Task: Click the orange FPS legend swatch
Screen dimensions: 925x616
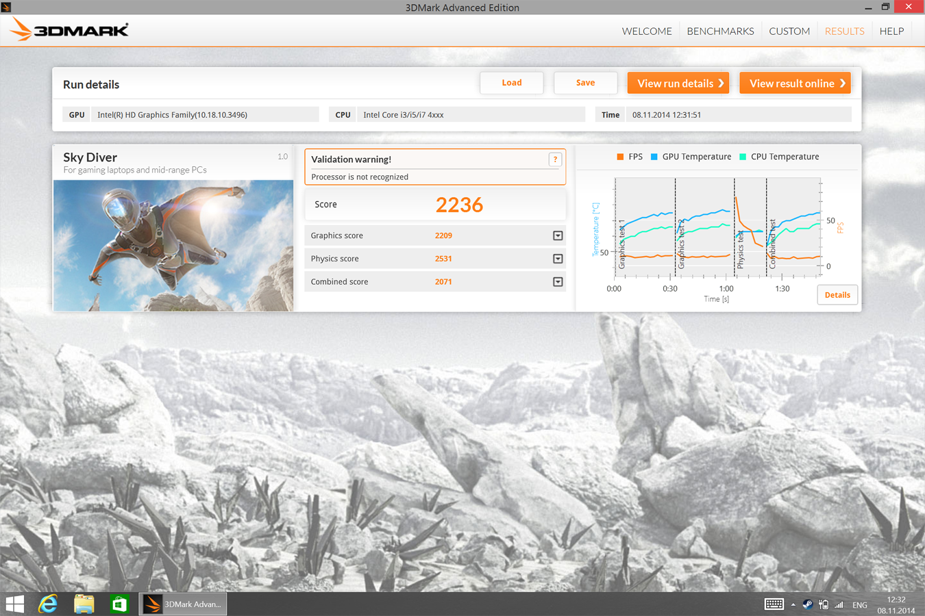Action: pos(620,157)
